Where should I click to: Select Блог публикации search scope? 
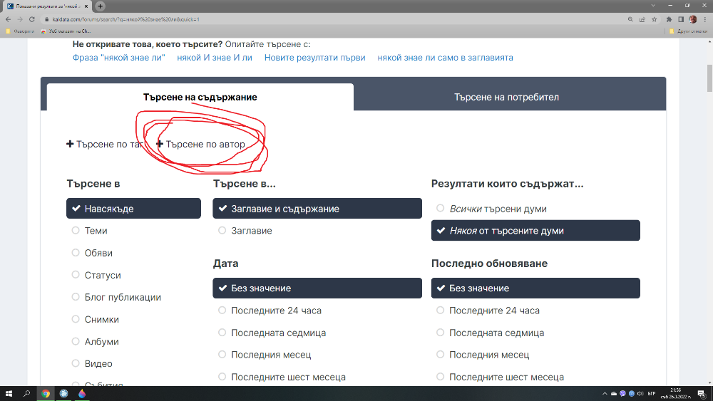click(116, 298)
